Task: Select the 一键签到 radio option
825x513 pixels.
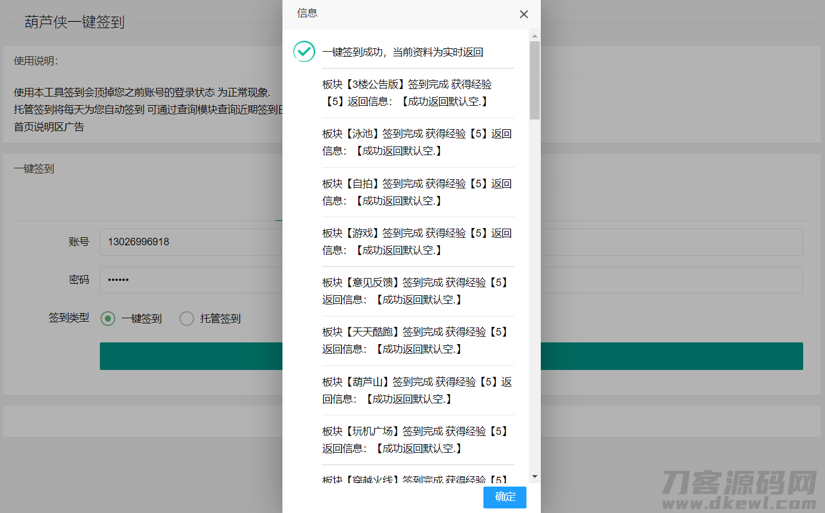Action: [x=107, y=318]
